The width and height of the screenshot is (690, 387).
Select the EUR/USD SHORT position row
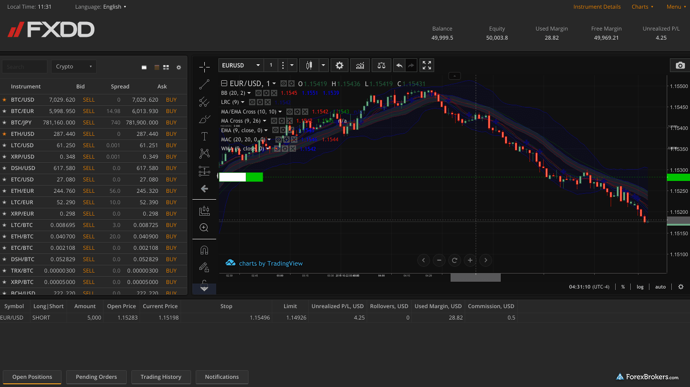click(259, 318)
